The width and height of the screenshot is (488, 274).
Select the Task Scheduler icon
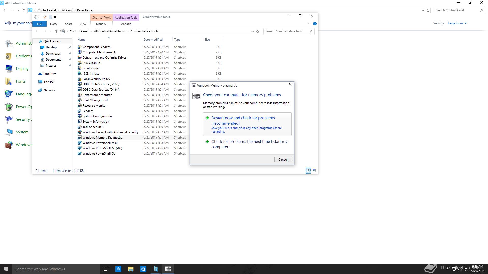pos(79,127)
